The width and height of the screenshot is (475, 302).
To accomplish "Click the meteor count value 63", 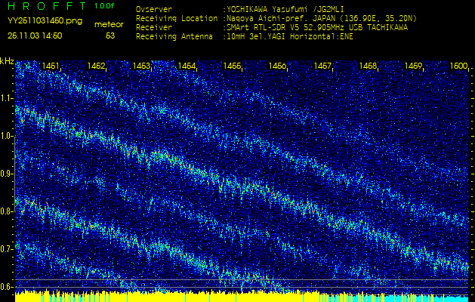I will point(110,35).
